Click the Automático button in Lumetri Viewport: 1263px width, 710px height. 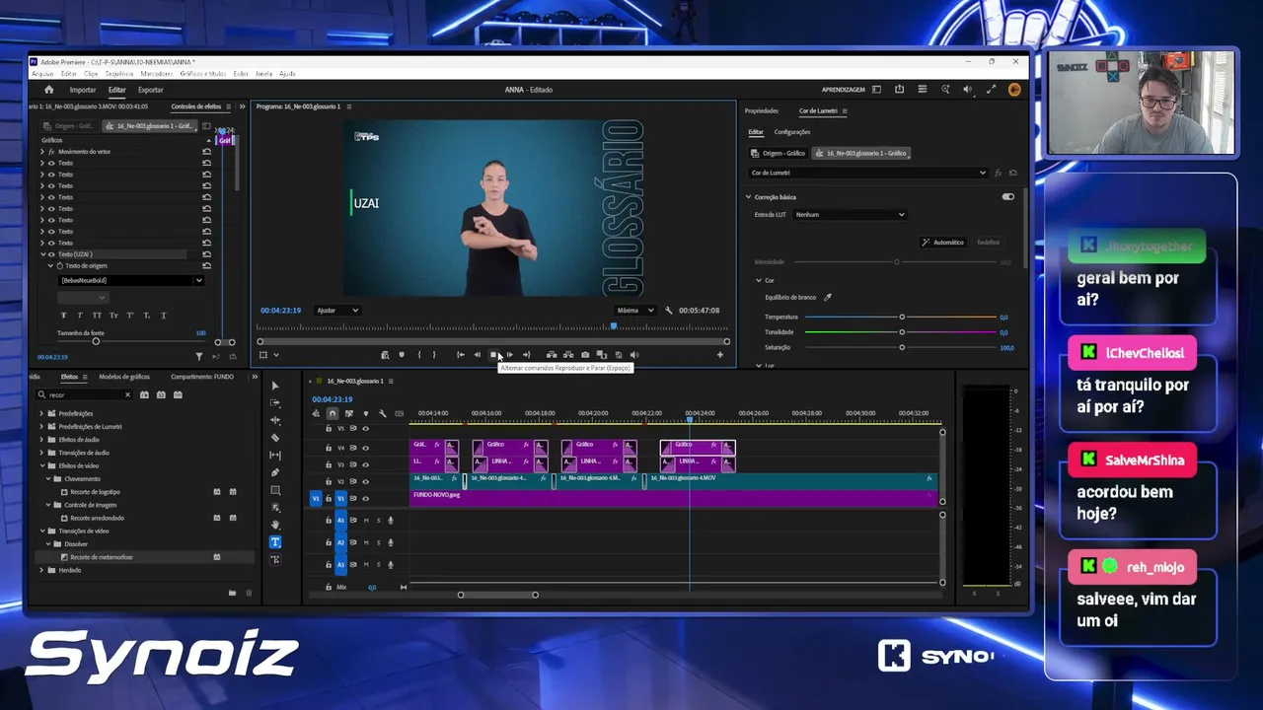pos(942,243)
